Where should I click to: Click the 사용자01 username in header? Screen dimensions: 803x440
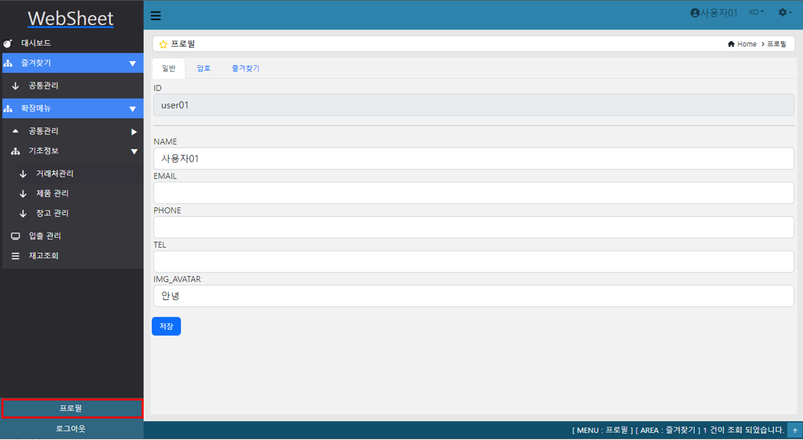(719, 13)
